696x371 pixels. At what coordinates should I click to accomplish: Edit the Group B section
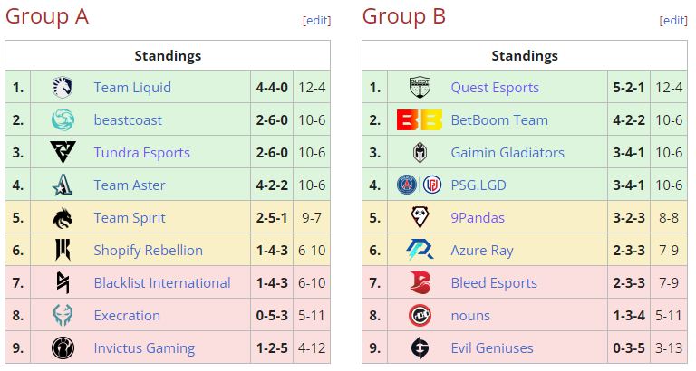(x=674, y=21)
